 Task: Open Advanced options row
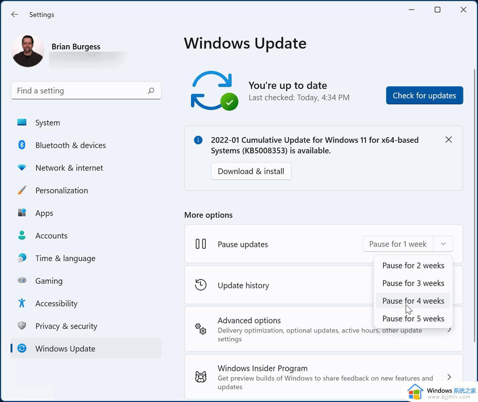click(324, 329)
